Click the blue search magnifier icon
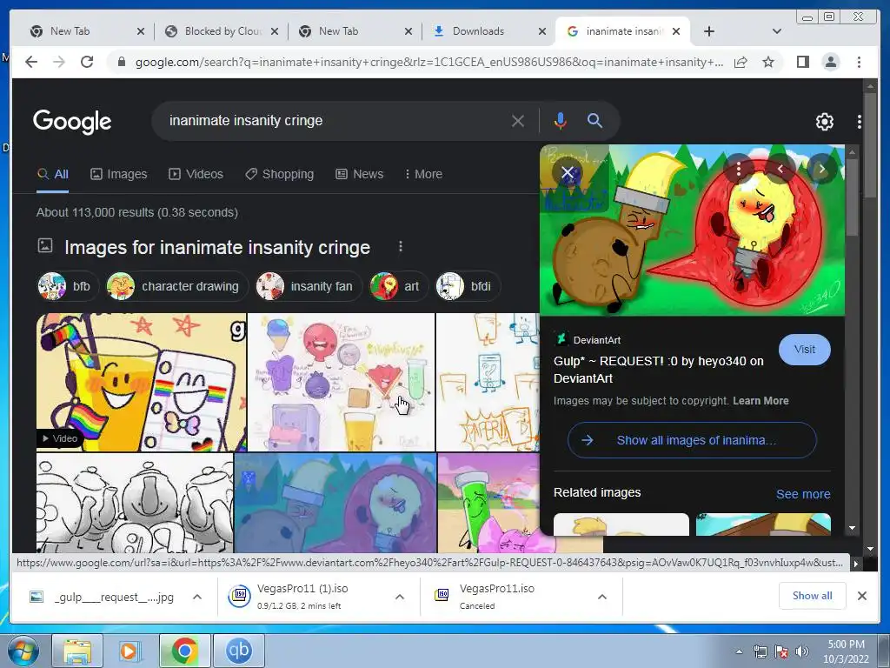 pyautogui.click(x=594, y=120)
